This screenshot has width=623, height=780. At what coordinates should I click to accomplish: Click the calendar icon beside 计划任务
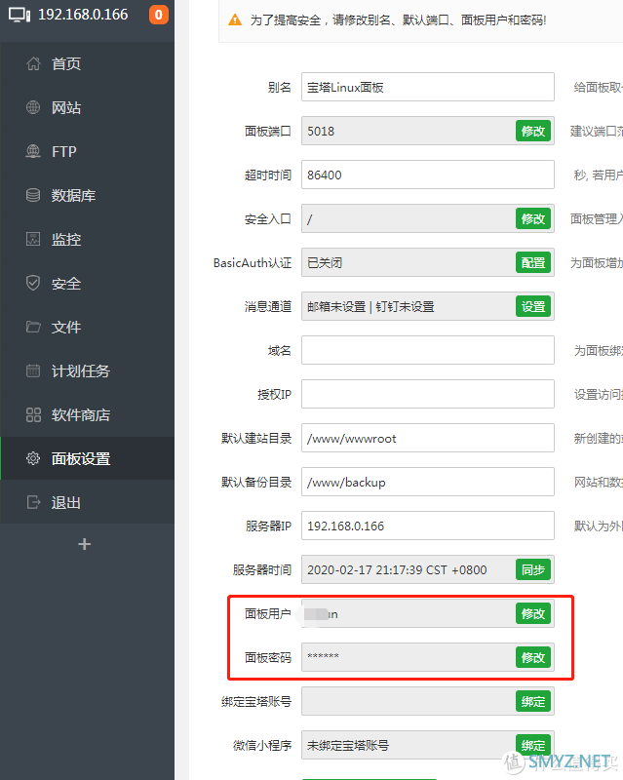pyautogui.click(x=33, y=370)
